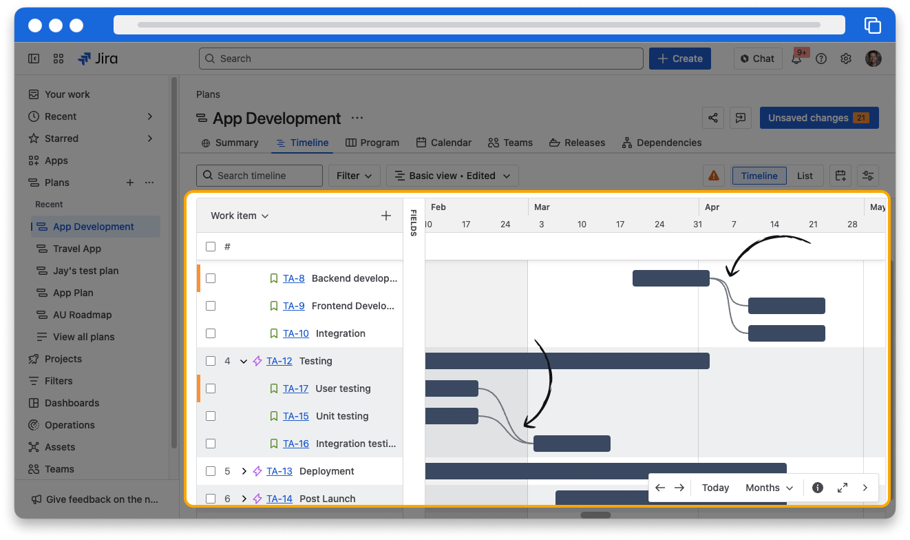Open notifications bell icon
The width and height of the screenshot is (910, 540).
796,59
